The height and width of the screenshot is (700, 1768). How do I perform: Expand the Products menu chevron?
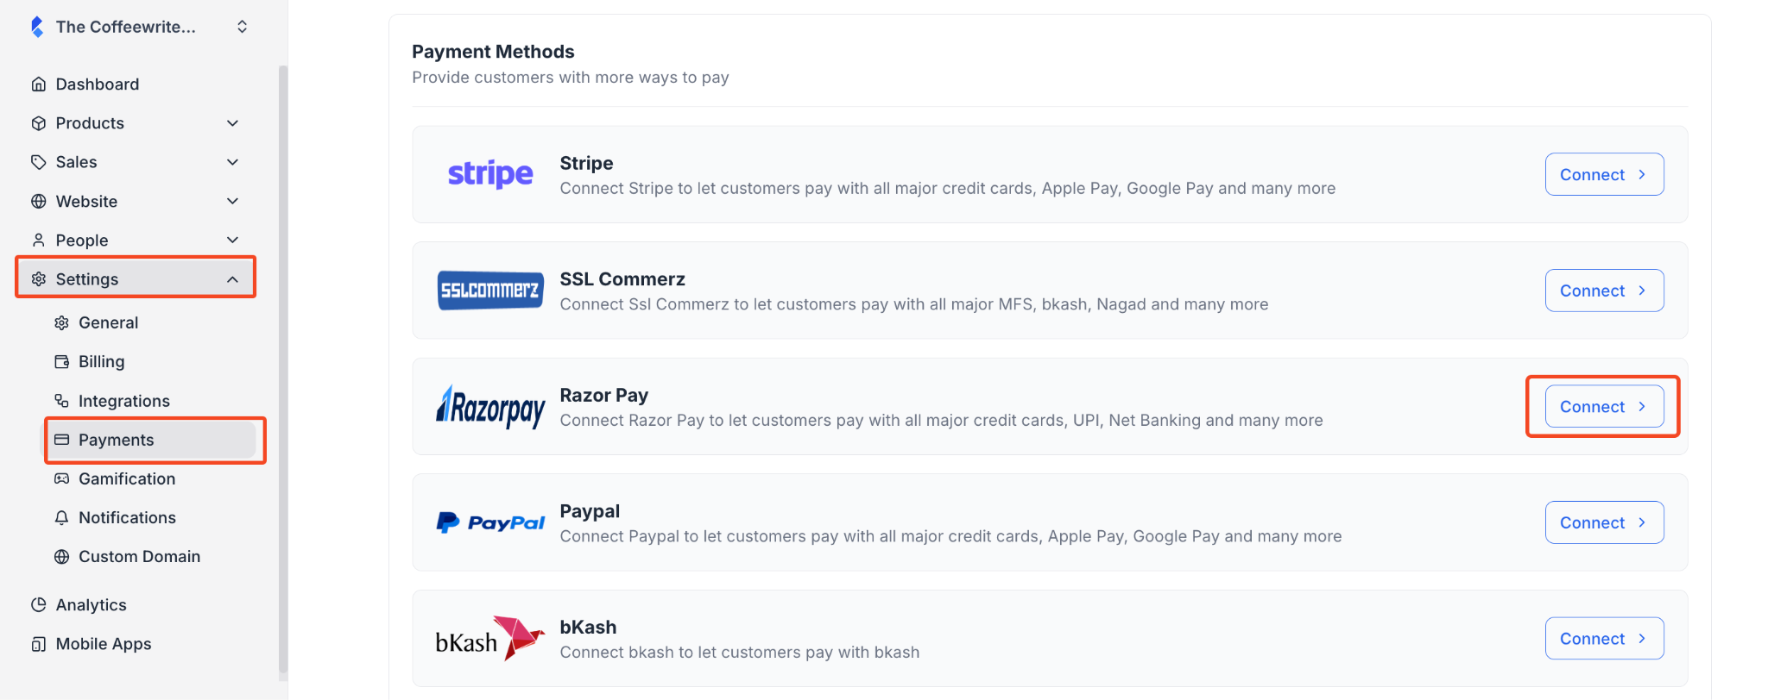232,123
